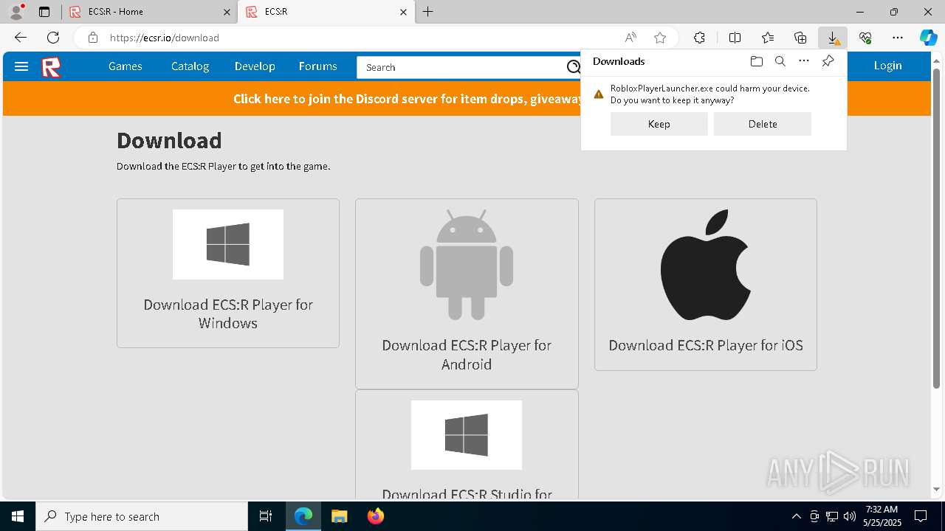Click the Read aloud icon in address bar
Viewport: 945px width, 531px height.
(630, 38)
